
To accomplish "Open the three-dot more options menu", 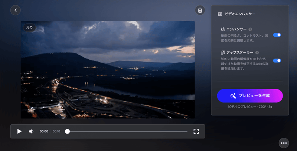I will pos(284,143).
